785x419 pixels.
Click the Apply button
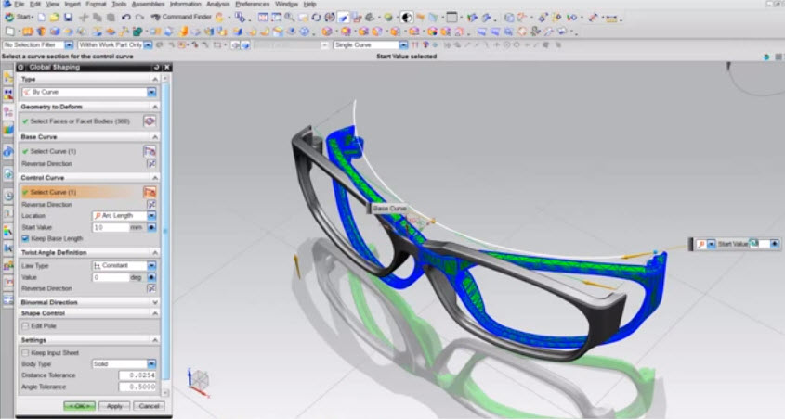(114, 406)
